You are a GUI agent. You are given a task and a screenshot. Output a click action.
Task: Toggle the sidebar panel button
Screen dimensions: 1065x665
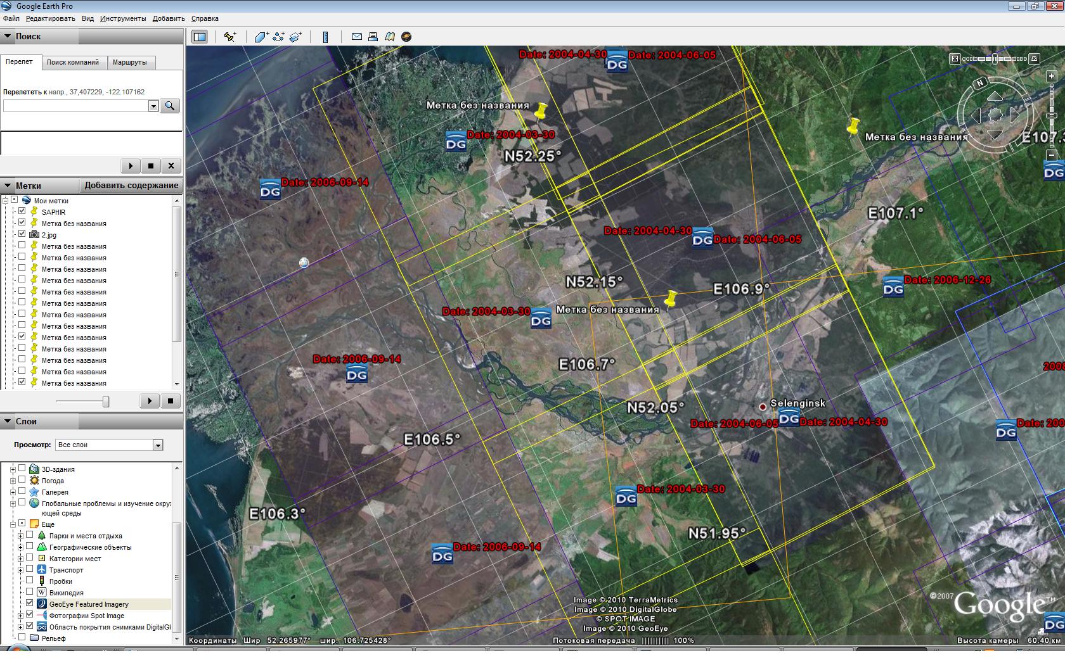tap(200, 37)
